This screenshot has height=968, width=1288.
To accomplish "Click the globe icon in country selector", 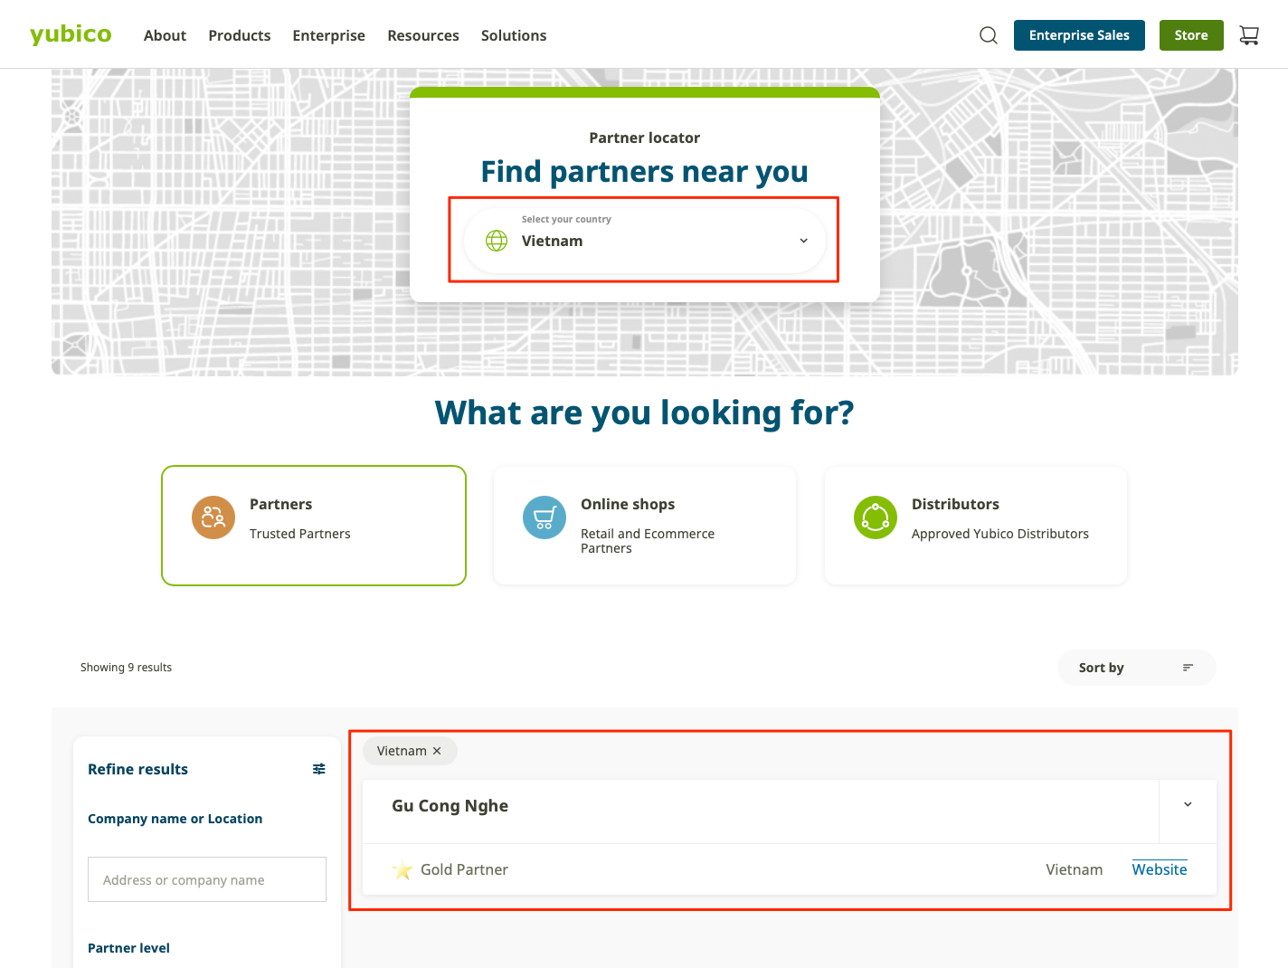I will click(497, 241).
